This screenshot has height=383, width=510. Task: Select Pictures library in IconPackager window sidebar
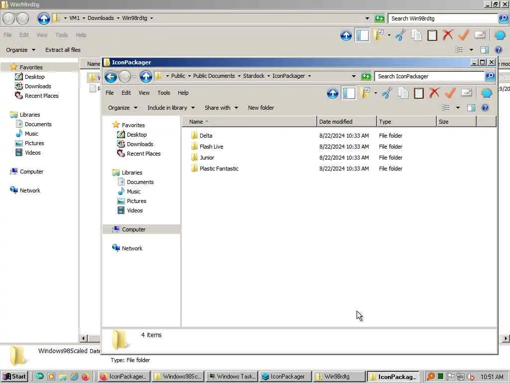136,201
